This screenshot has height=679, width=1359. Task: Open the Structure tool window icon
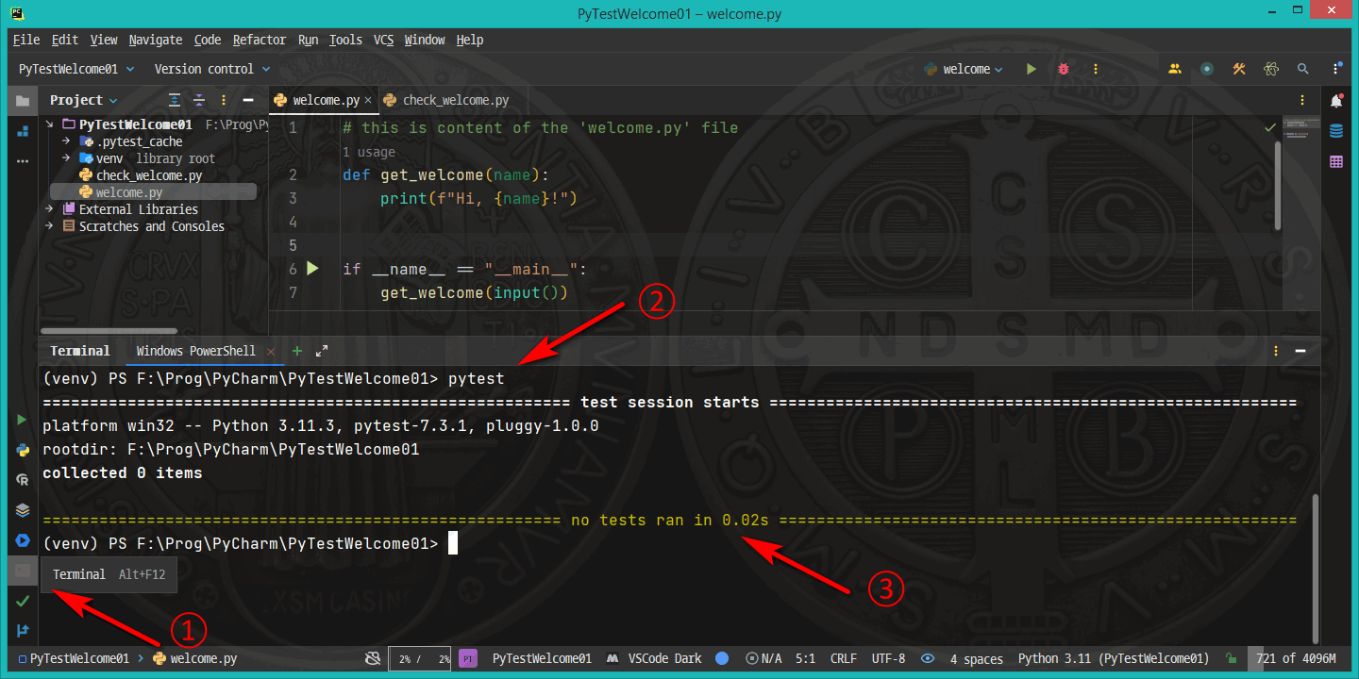tap(23, 131)
